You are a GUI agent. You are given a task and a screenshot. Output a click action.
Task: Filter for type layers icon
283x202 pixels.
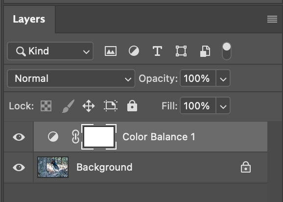coord(157,51)
